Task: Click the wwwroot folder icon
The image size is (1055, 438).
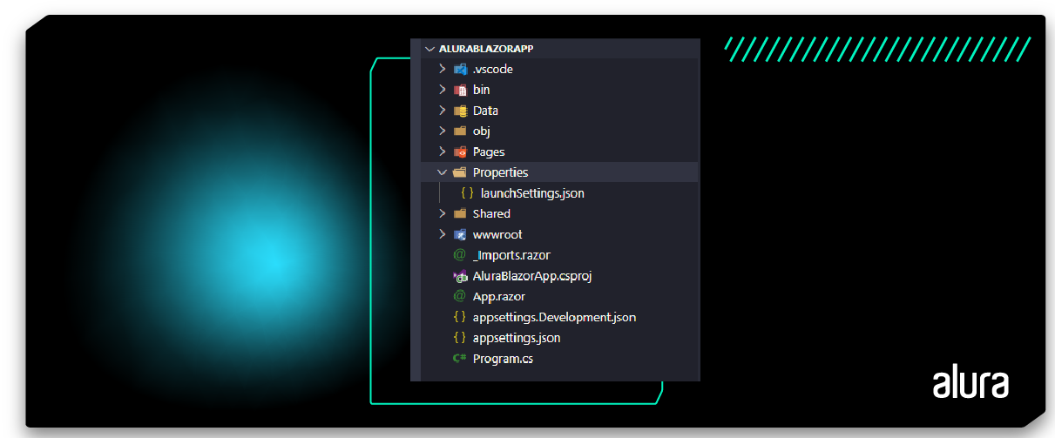Action: (x=460, y=234)
